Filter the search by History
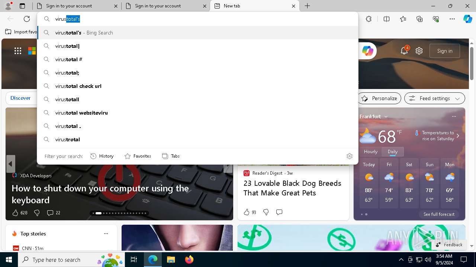476x267 pixels. (102, 156)
